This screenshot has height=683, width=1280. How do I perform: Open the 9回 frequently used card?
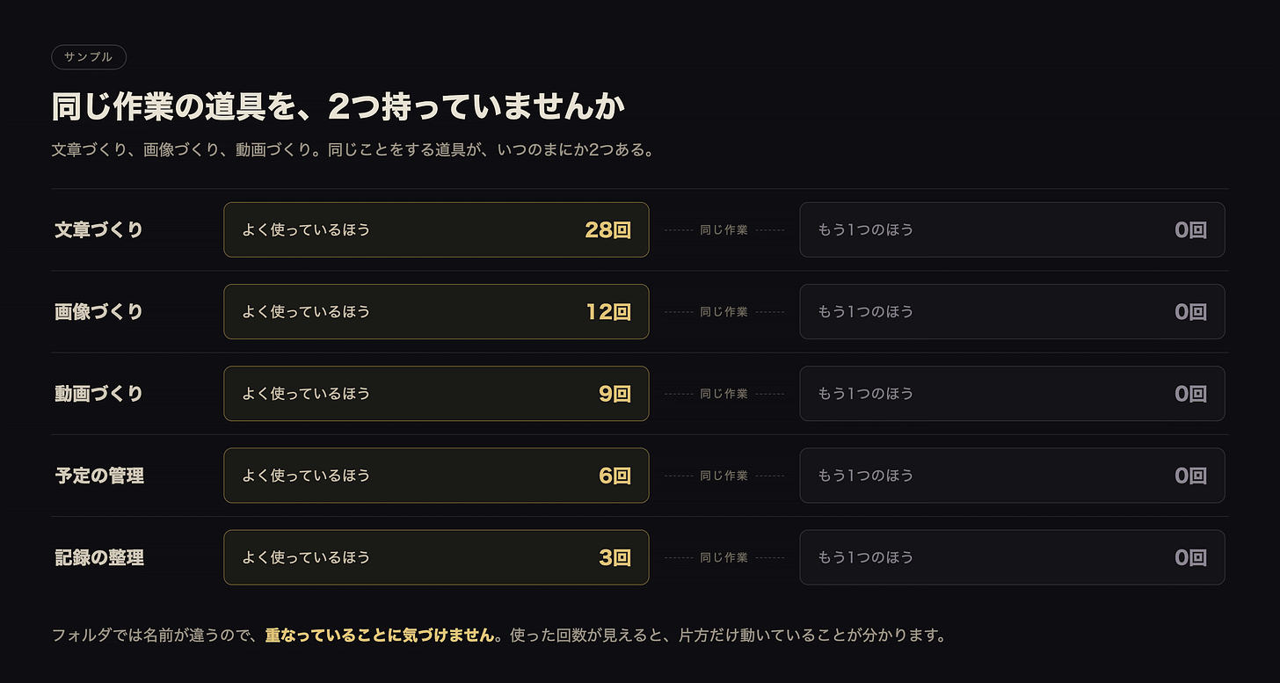[x=436, y=394]
